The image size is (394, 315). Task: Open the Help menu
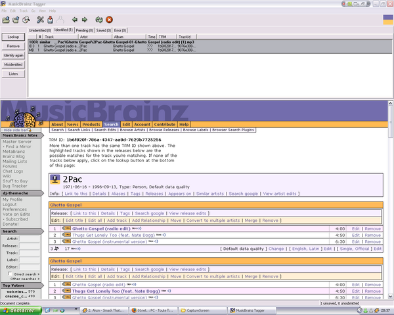click(x=53, y=10)
